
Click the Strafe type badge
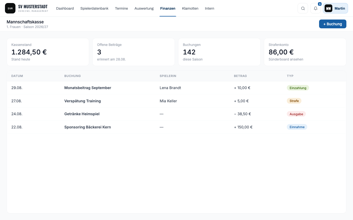click(294, 101)
